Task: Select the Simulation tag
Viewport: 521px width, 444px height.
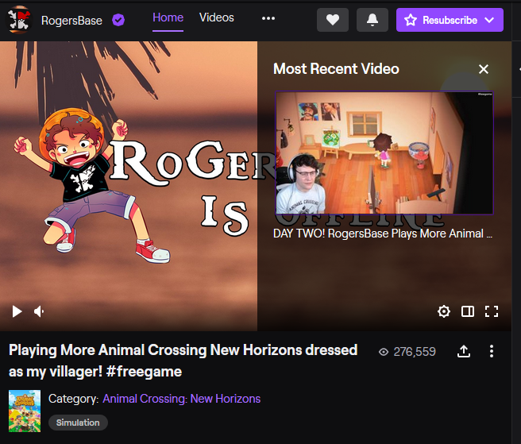Action: [78, 423]
